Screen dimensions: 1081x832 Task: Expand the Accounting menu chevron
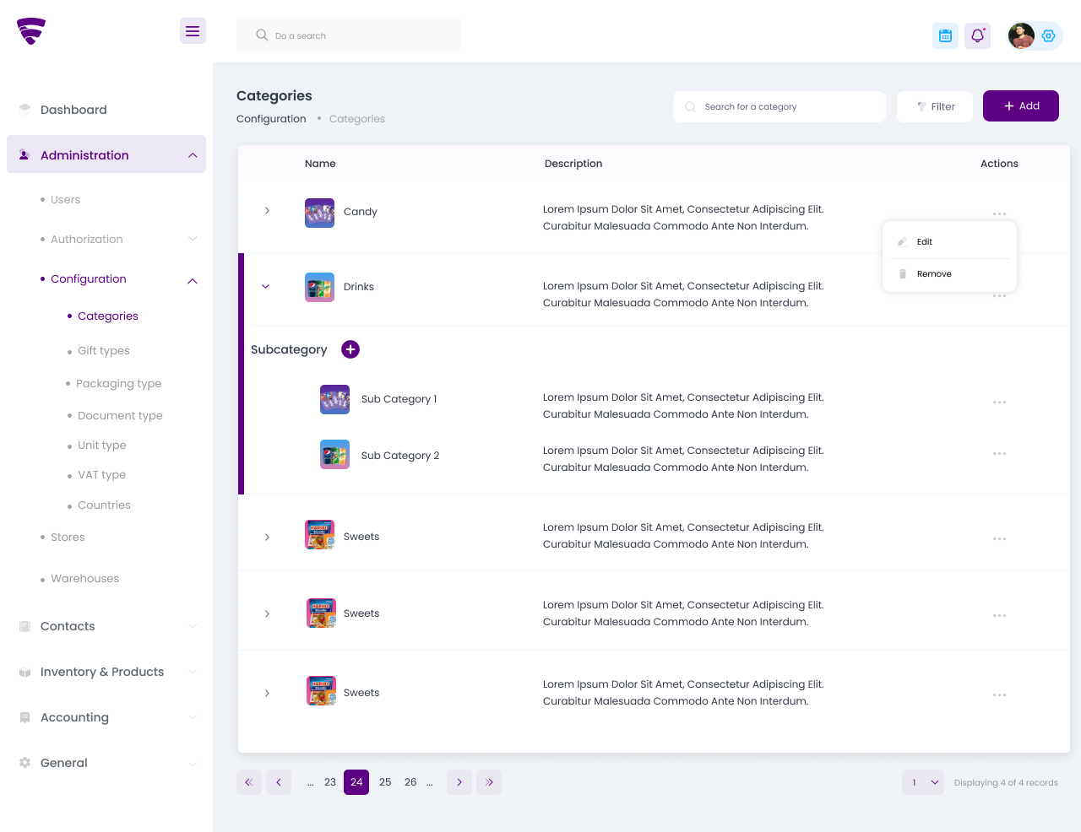193,717
